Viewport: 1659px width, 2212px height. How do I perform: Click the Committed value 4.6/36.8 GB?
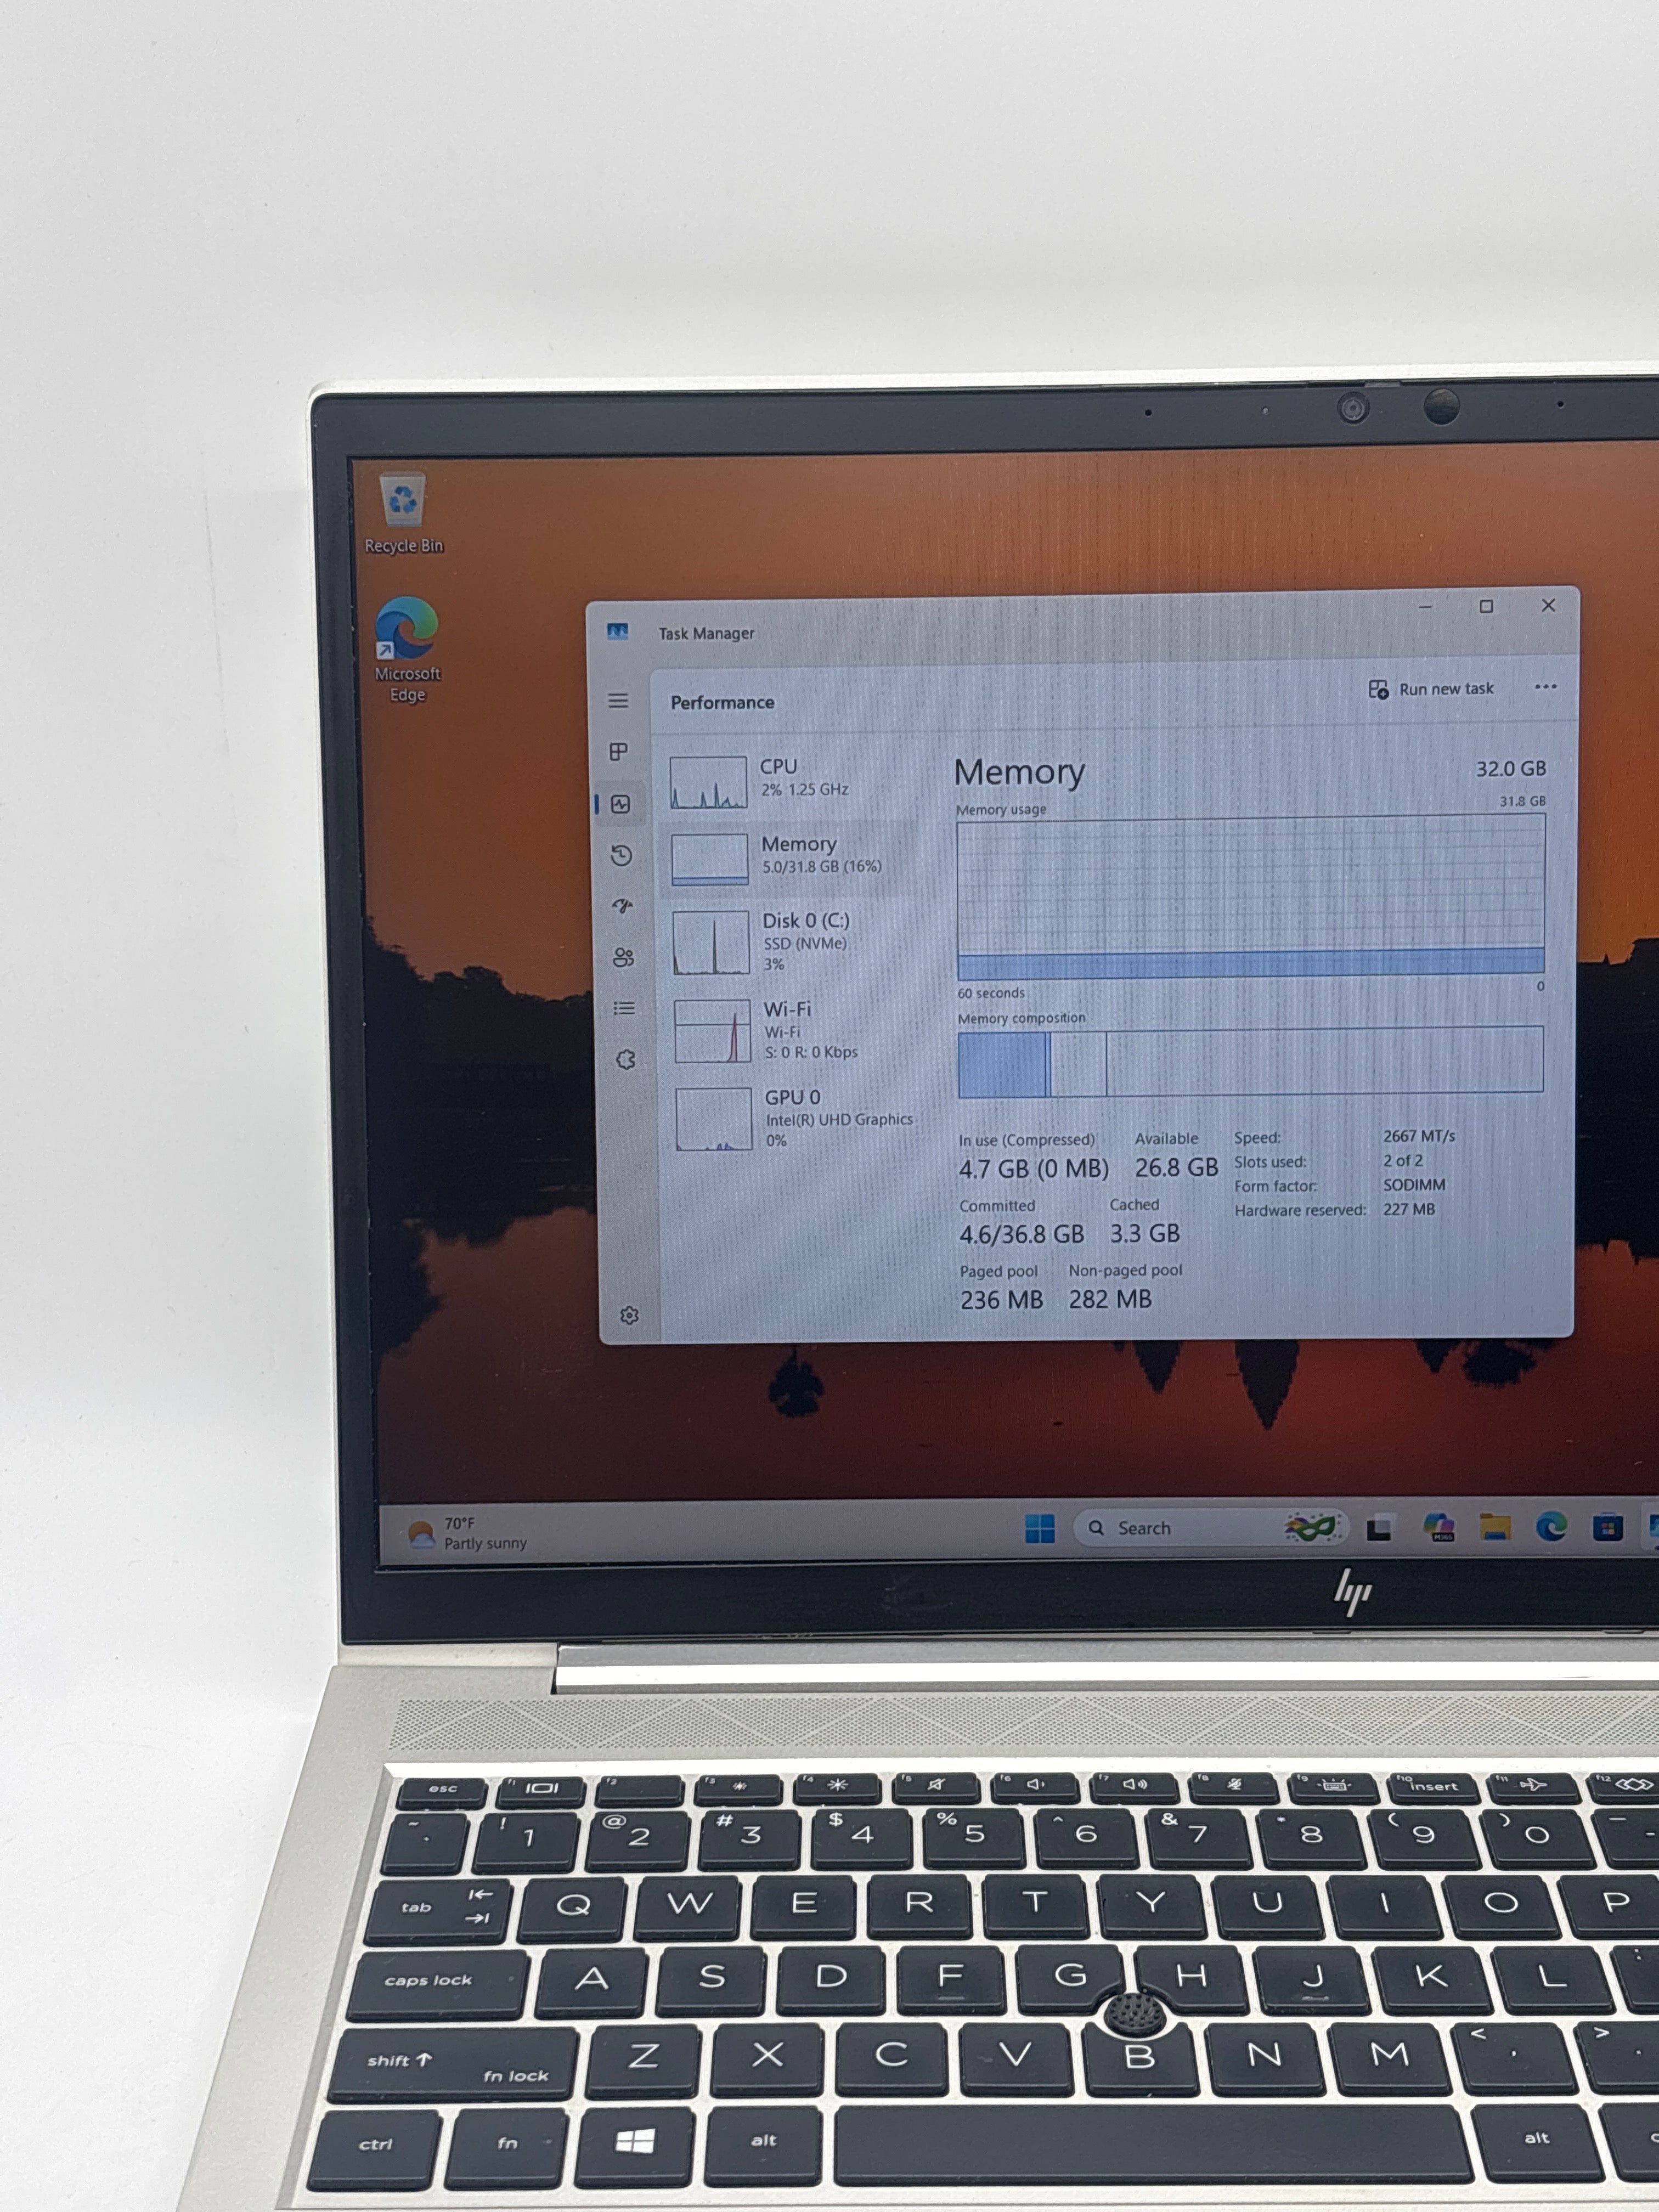click(x=1021, y=1234)
